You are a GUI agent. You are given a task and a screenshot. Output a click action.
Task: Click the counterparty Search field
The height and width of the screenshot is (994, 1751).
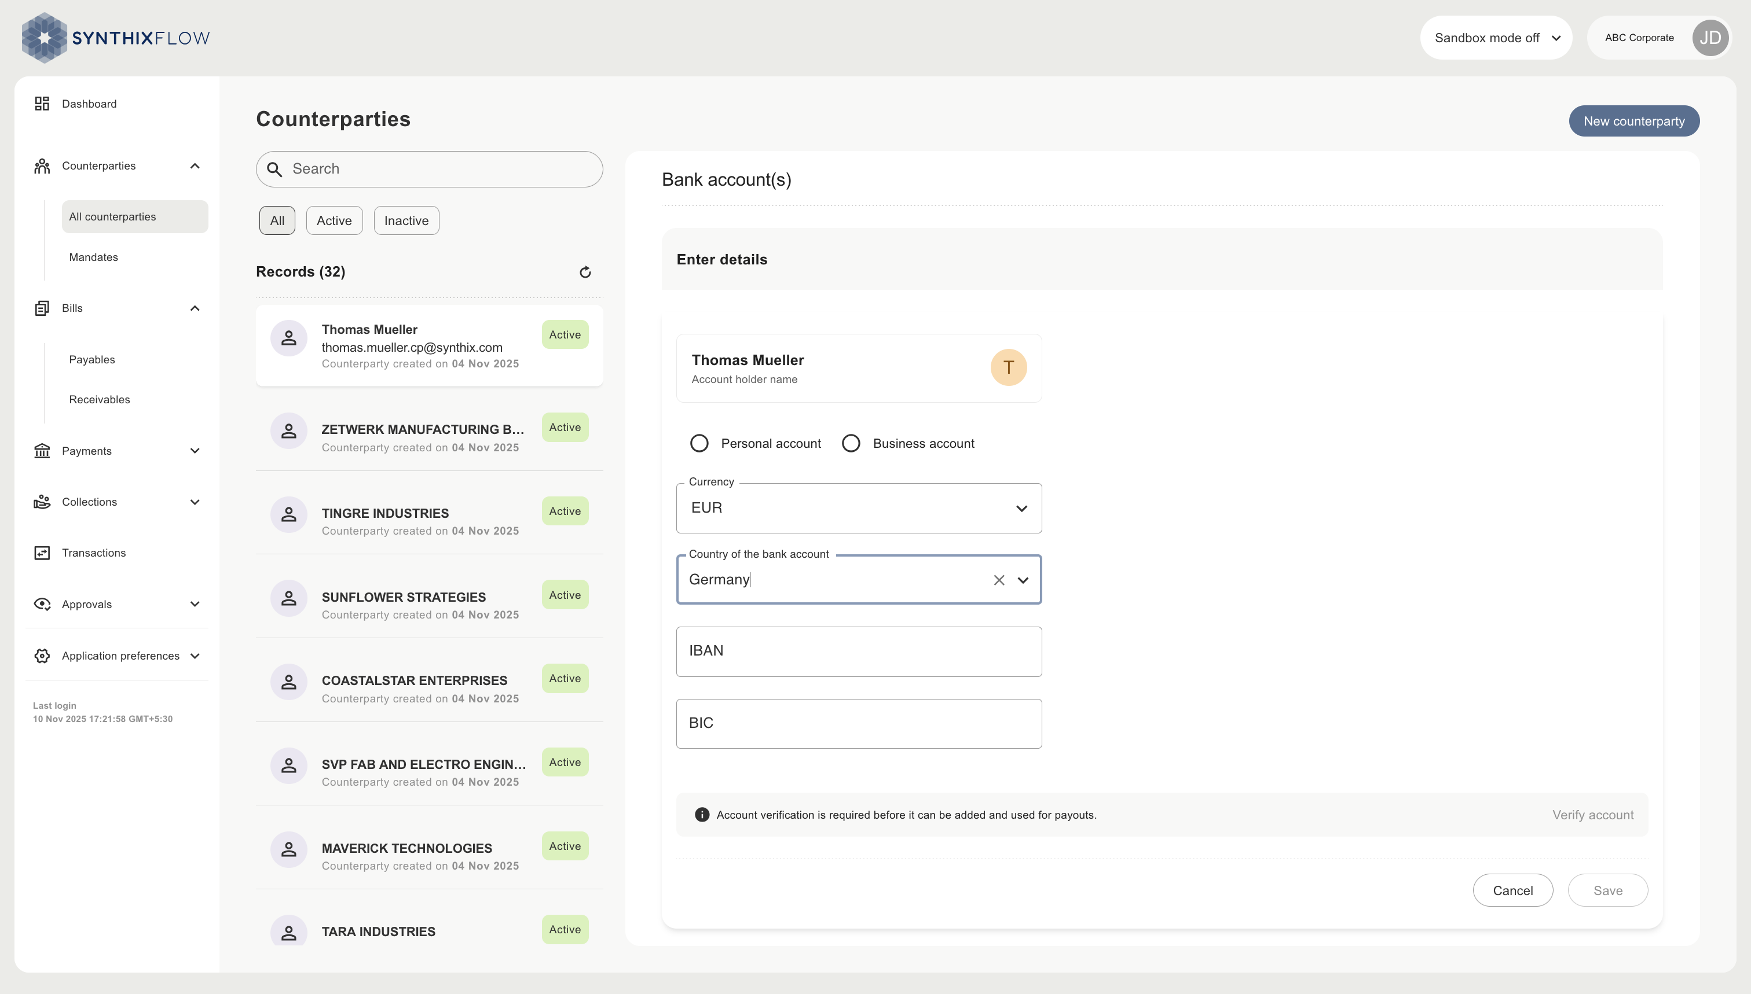[429, 170]
